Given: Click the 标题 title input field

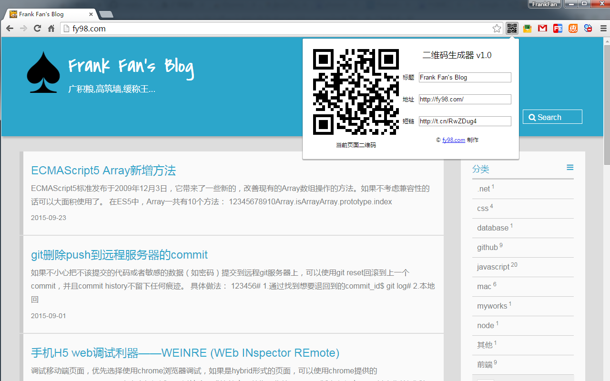Looking at the screenshot, I should click(465, 77).
